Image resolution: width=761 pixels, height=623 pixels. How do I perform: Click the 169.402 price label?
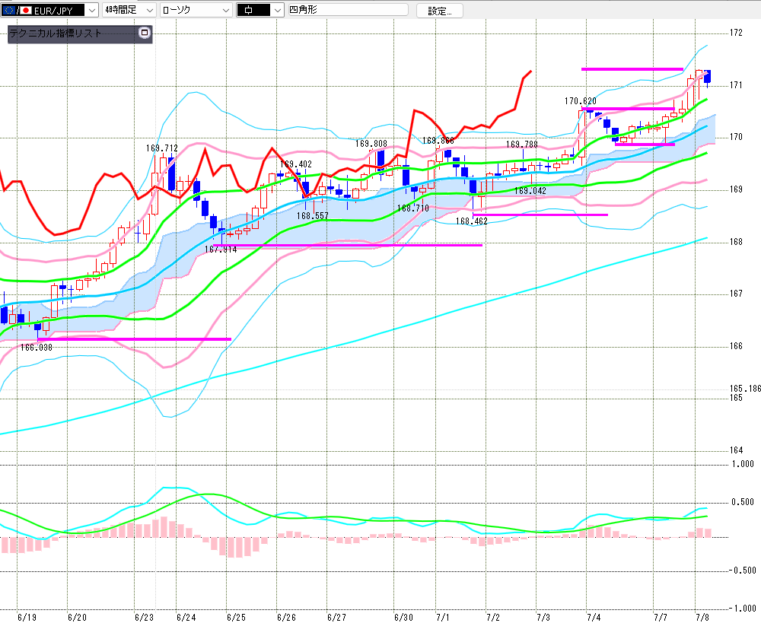pos(296,164)
